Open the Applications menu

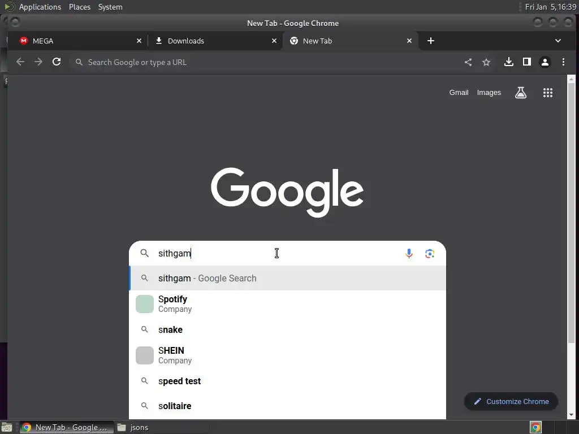coord(40,7)
